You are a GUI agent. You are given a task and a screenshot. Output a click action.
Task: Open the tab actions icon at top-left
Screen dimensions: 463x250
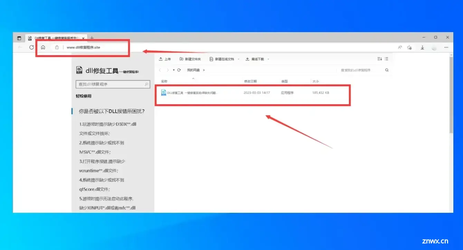[19, 38]
